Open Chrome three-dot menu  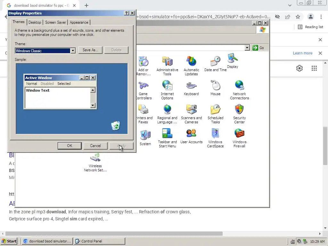(321, 17)
